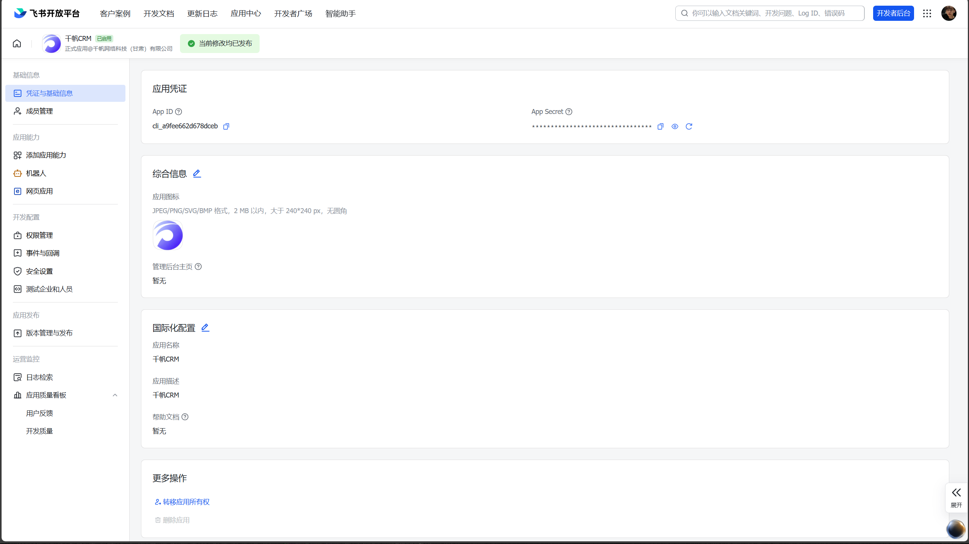The width and height of the screenshot is (969, 544).
Task: Click 转移应用所有权 link
Action: pos(186,502)
